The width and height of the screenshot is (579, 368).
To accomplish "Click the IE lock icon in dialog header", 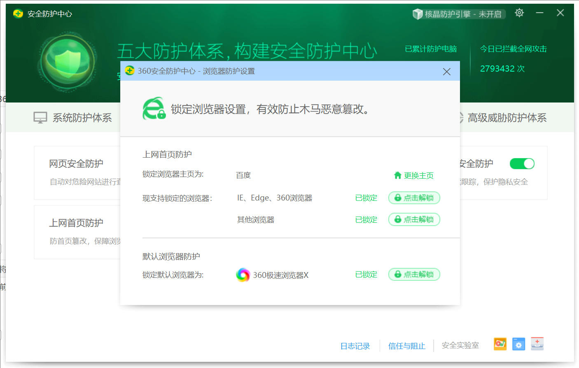I will tap(154, 109).
